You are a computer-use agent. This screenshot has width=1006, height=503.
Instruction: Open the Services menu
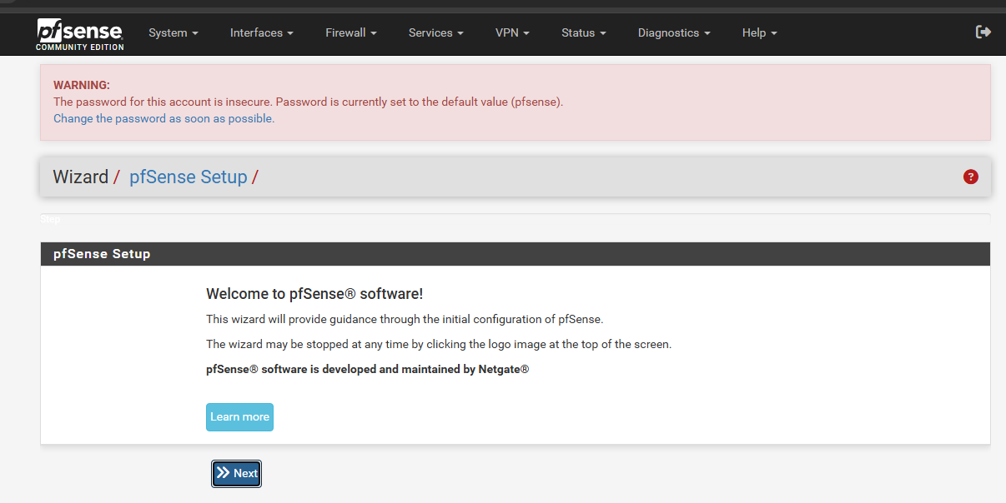pos(435,32)
